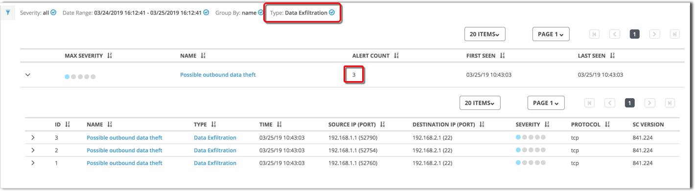Sort detail table by TIME sort icon
695x191 pixels.
tap(279, 125)
